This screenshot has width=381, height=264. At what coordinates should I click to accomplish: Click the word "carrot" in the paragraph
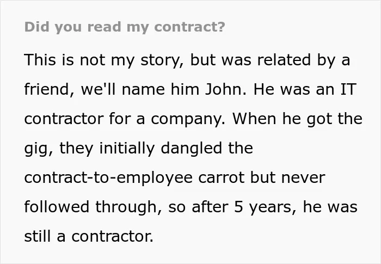[x=222, y=178]
